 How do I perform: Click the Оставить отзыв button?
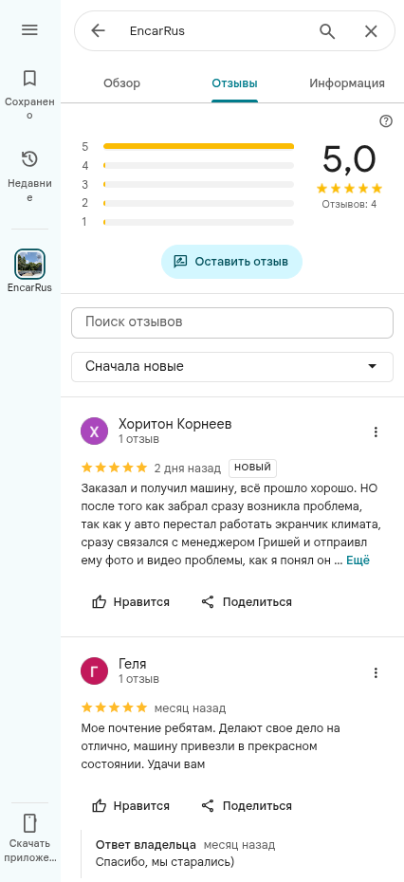click(231, 262)
